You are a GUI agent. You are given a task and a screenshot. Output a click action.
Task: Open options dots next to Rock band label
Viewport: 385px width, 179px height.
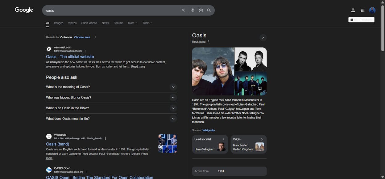point(209,41)
